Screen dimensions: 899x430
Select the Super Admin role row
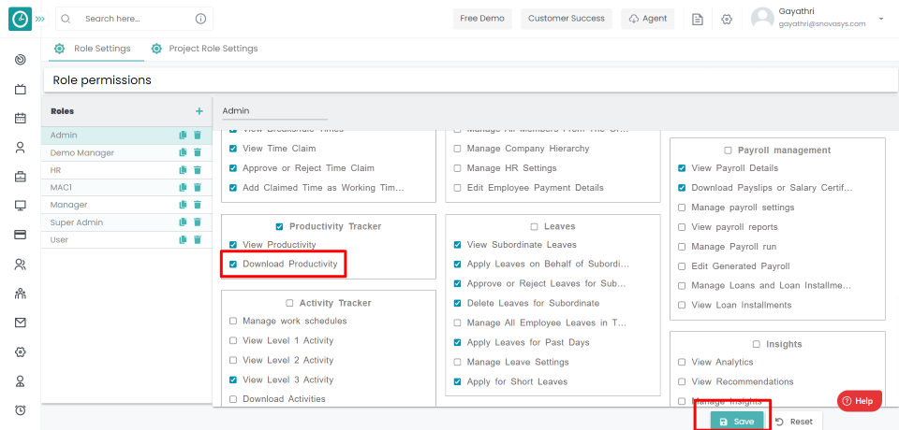tap(126, 222)
